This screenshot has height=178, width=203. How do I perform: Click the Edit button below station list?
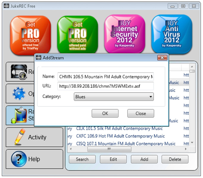(x=113, y=159)
